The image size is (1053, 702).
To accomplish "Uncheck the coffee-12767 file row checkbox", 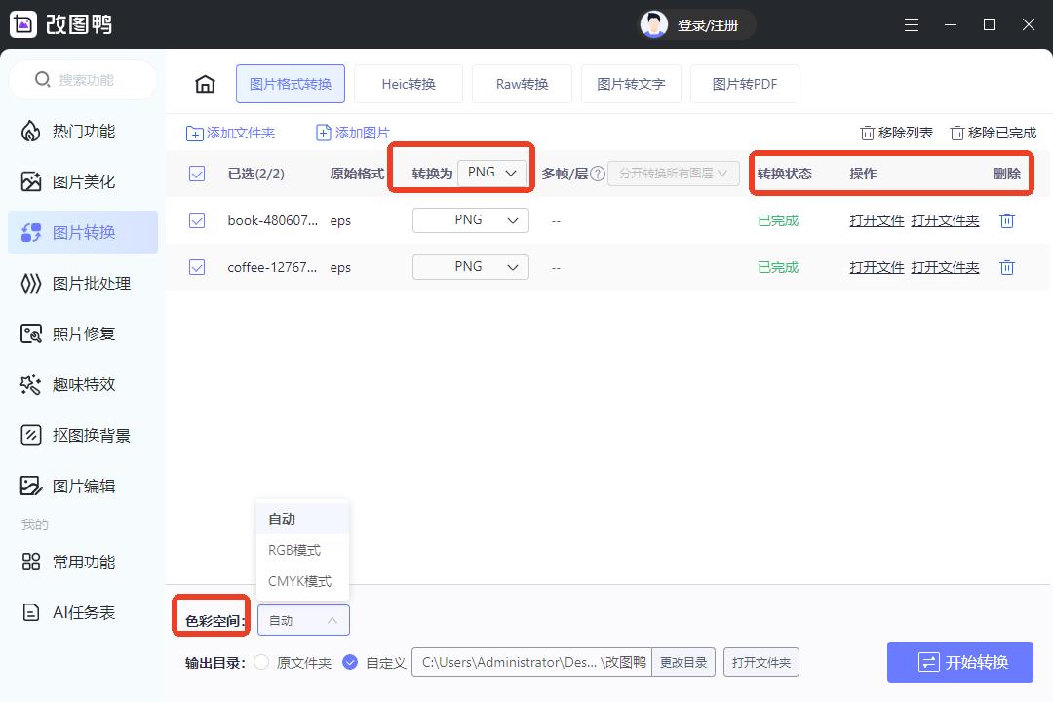I will 197,267.
